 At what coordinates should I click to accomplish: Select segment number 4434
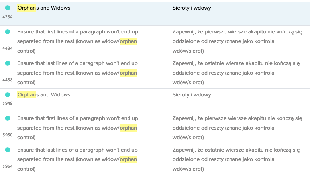(x=8, y=48)
